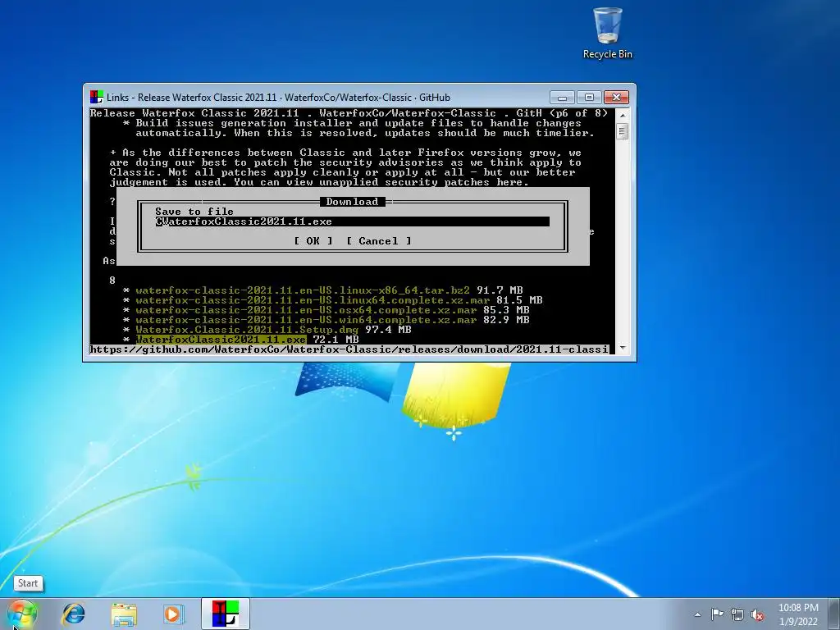
Task: Open the win64.complete.xz.mar link
Action: pos(306,320)
